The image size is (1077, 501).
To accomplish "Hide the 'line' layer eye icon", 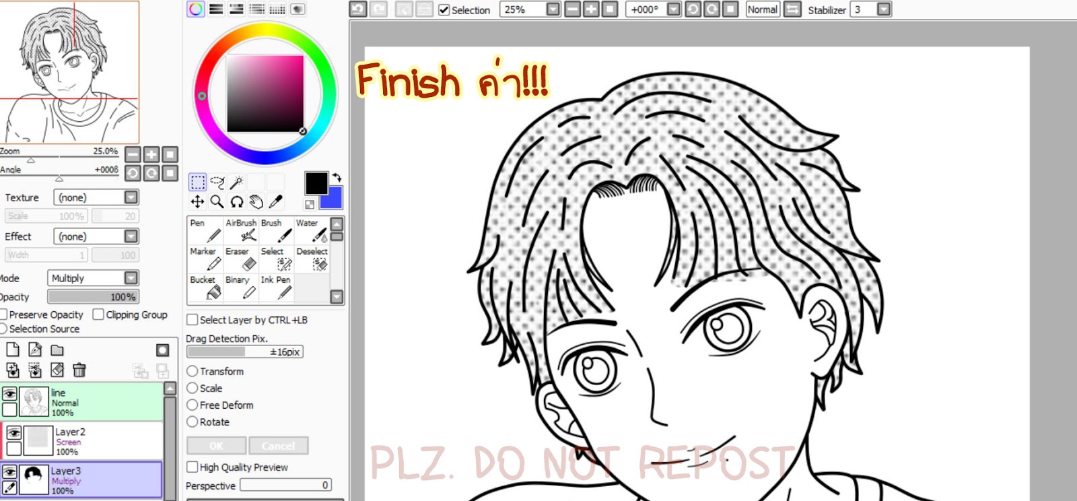I will tap(9, 393).
